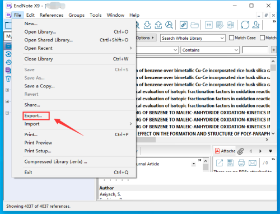The height and width of the screenshot is (214, 280).
Task: Click the Trash group sidebar icon
Action: [8, 79]
